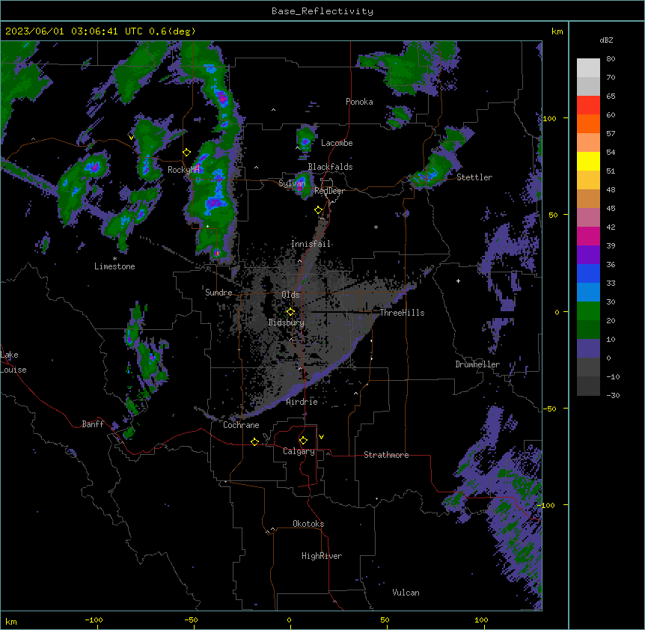Click the asterisk marker above Limestone label
This screenshot has width=645, height=630.
click(x=114, y=259)
